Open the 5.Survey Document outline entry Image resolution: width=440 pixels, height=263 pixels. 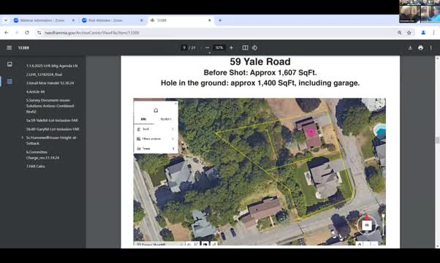(x=50, y=106)
